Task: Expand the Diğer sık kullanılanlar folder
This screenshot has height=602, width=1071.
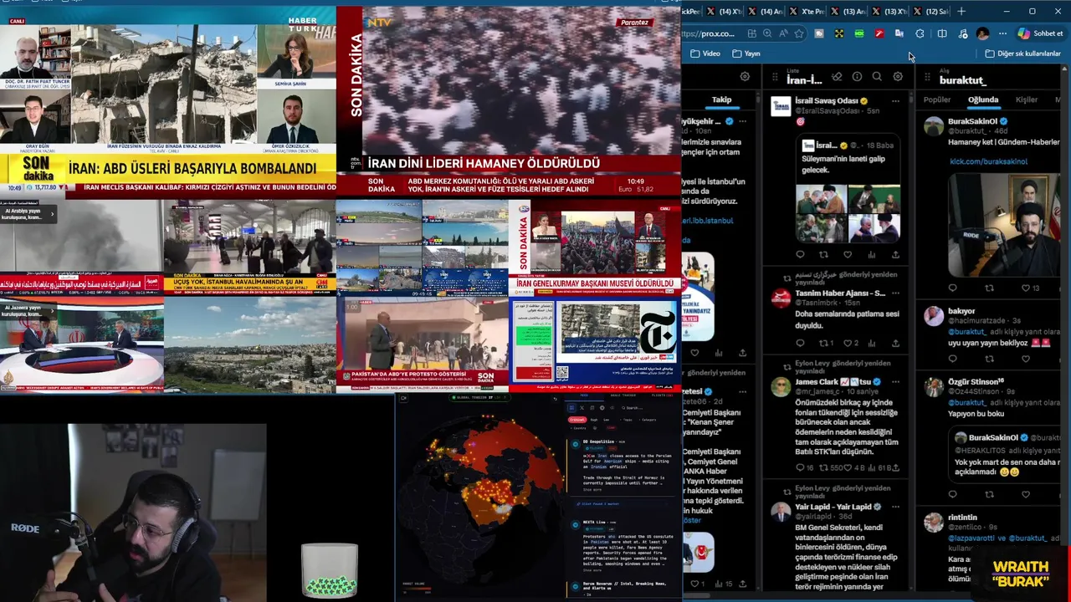Action: 1022,54
